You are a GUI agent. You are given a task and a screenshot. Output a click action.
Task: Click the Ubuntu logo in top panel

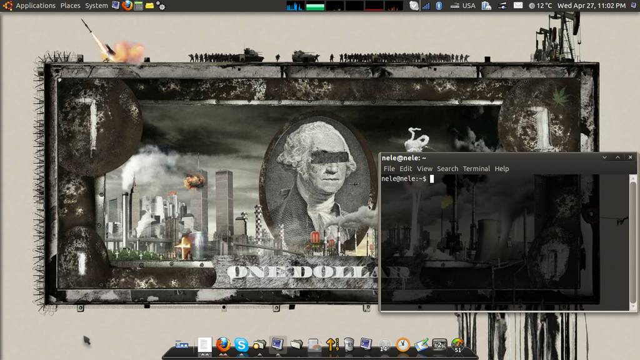(7, 6)
